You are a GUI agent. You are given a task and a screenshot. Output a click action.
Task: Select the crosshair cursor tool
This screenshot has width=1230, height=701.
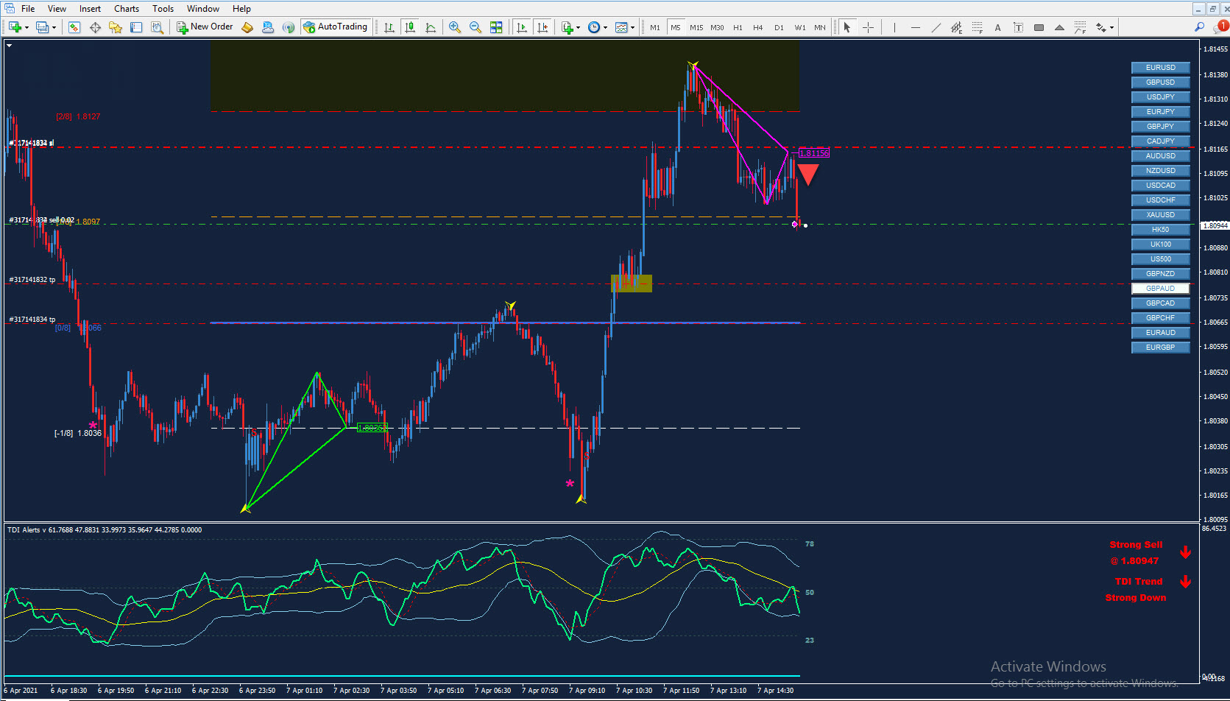click(x=868, y=27)
